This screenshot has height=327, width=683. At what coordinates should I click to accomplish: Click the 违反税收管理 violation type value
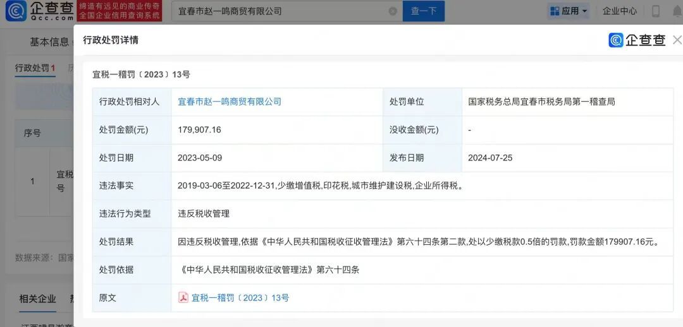[x=204, y=214]
